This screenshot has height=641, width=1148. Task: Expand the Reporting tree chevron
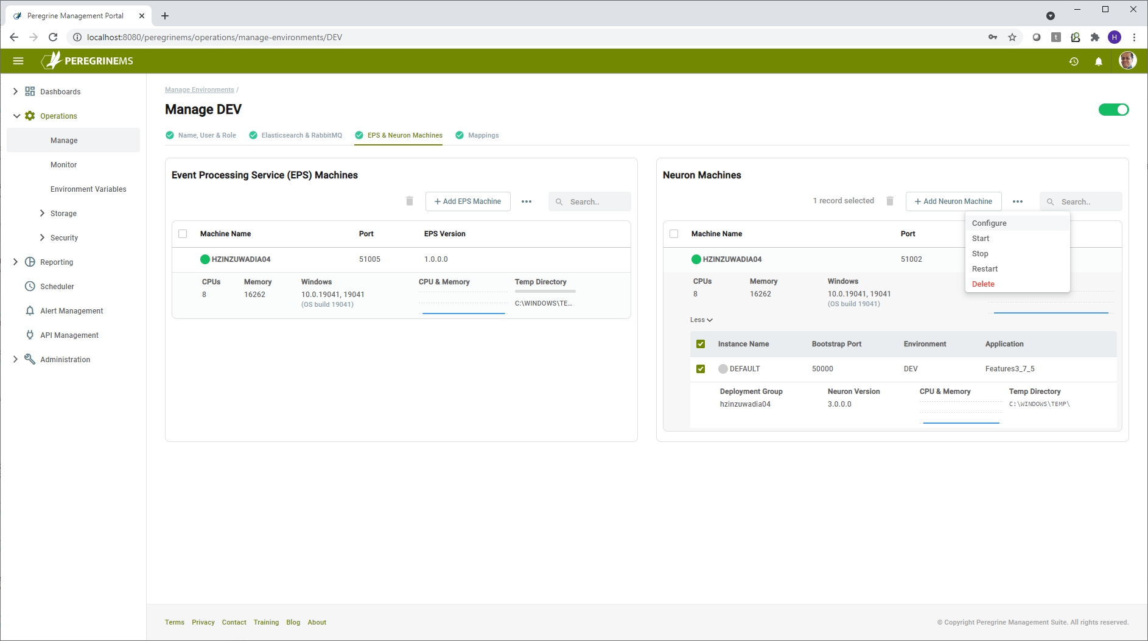point(16,262)
